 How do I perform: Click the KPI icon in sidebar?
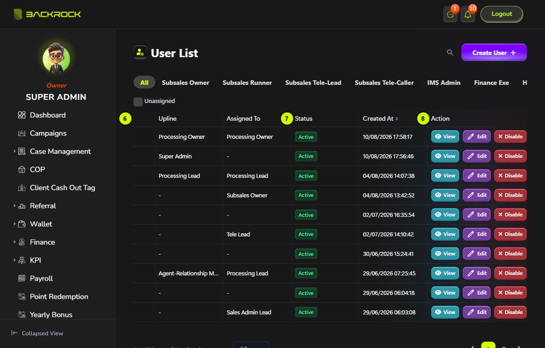(22, 260)
